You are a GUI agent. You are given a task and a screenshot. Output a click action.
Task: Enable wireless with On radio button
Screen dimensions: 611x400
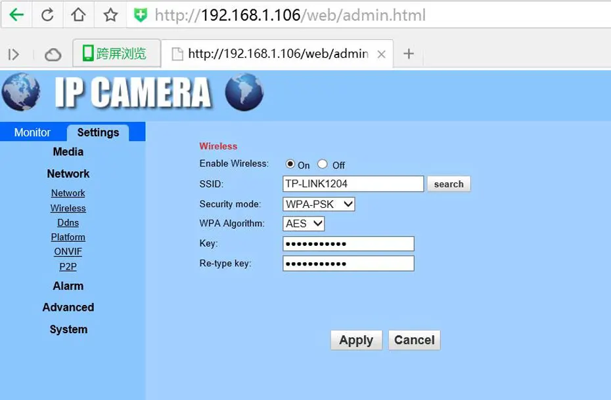pos(290,164)
